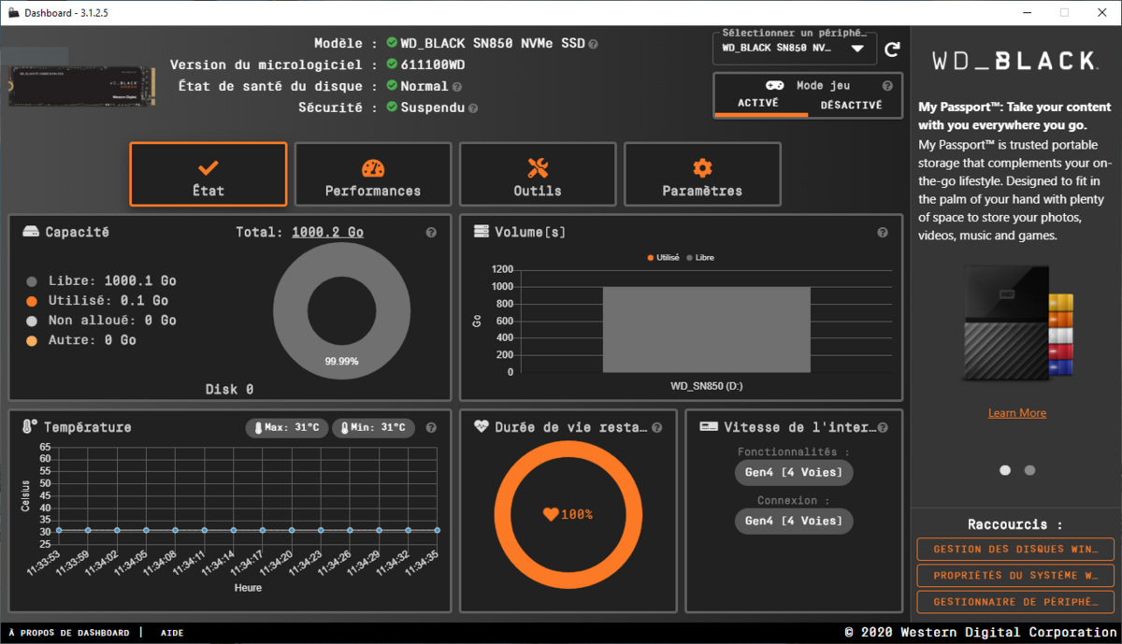Click the 11:34:35 temperature data point

coord(437,530)
